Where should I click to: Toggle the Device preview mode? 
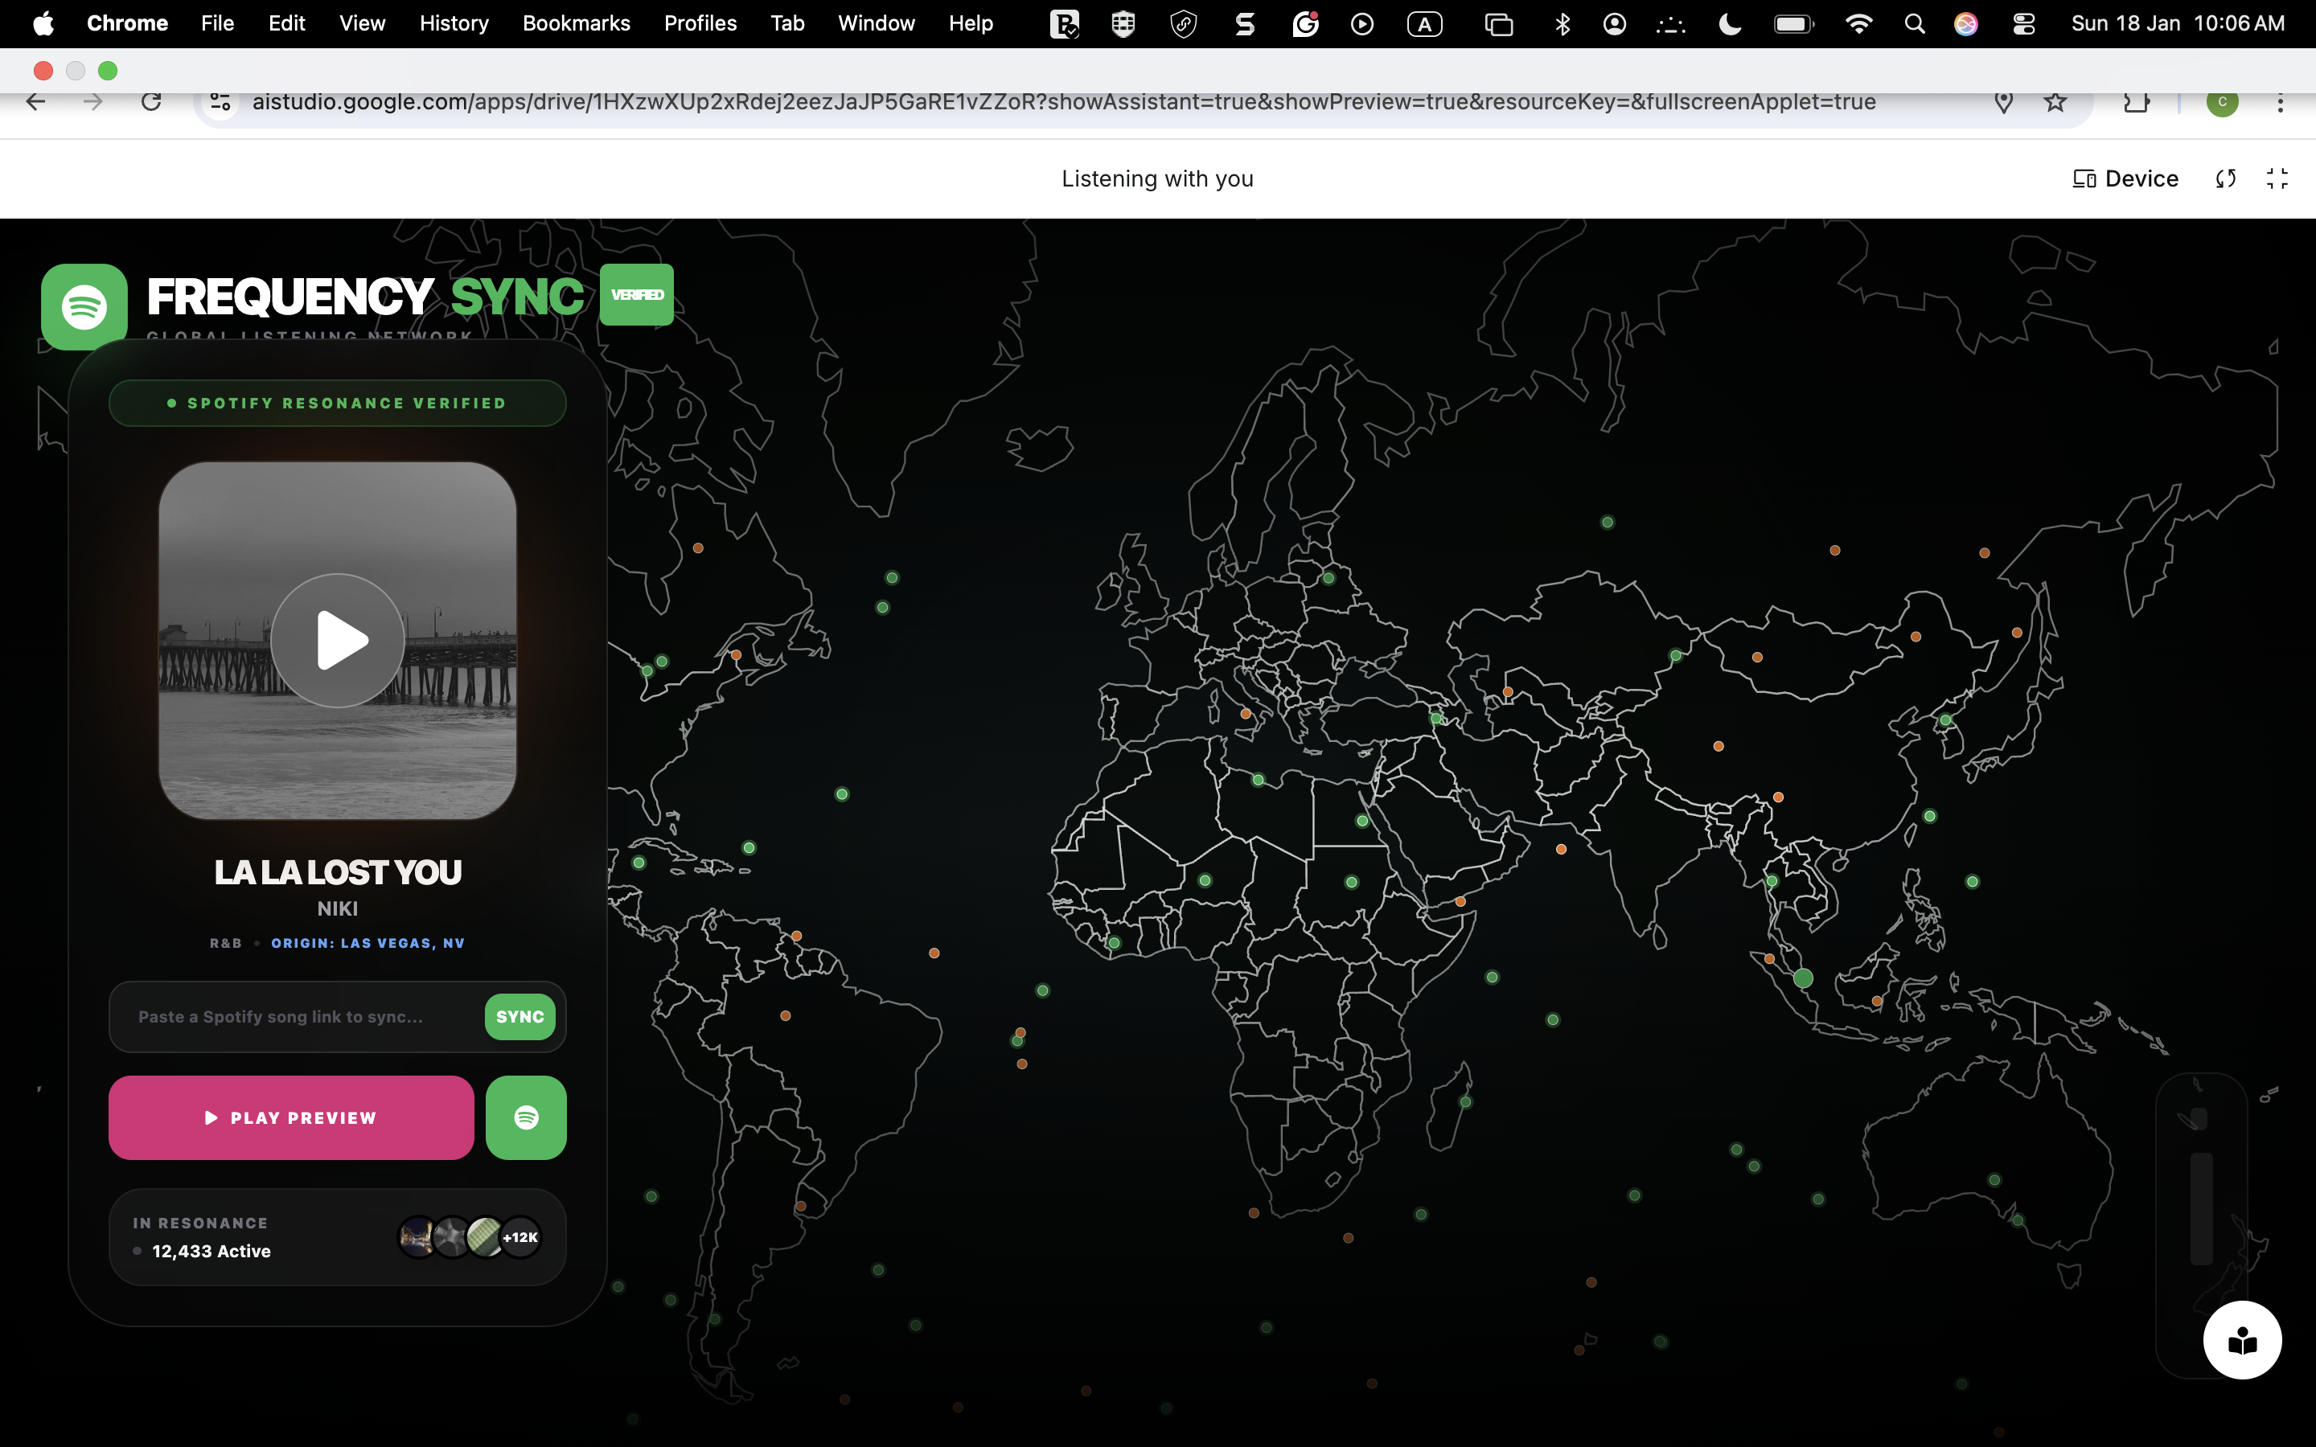[x=2125, y=179]
